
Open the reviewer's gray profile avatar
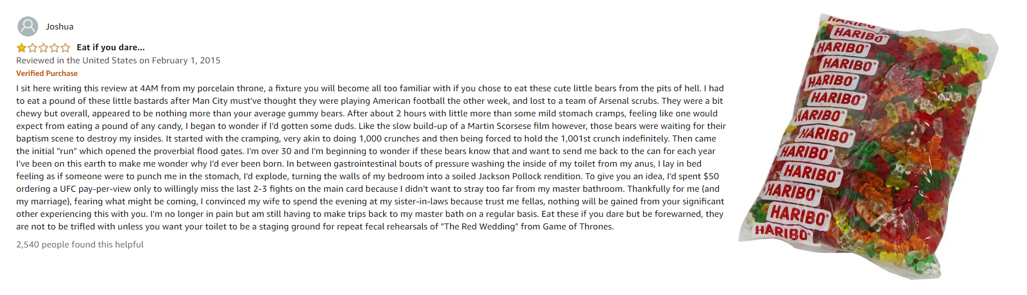(28, 26)
